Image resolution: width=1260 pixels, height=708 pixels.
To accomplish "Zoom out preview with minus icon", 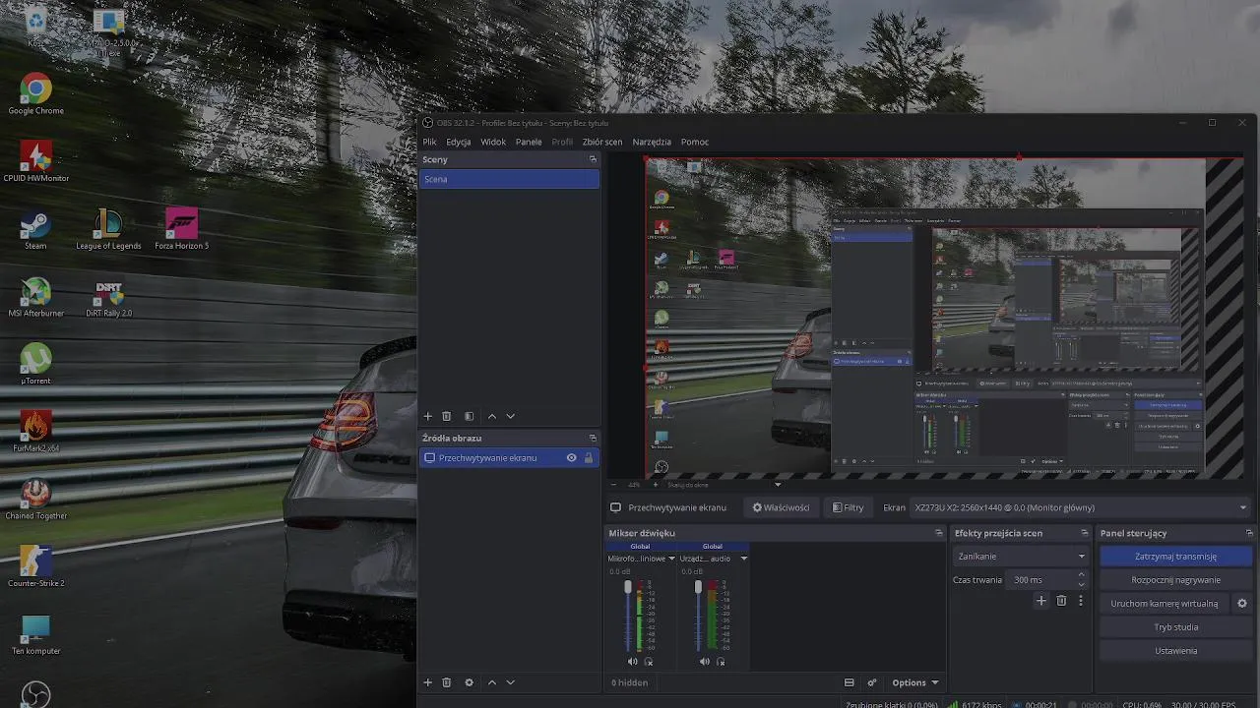I will pyautogui.click(x=614, y=484).
